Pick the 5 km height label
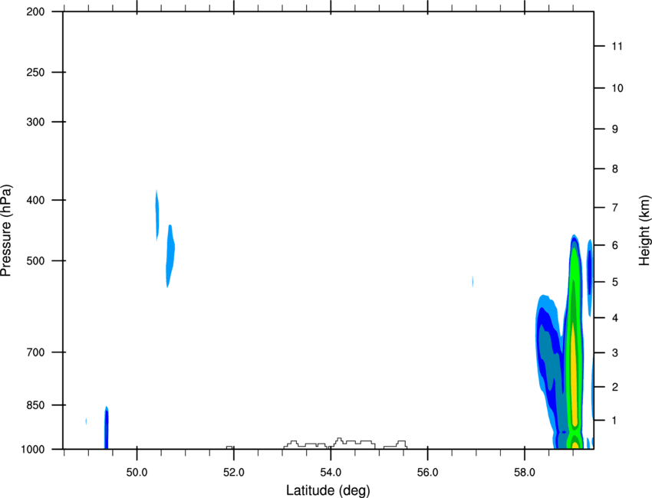 [x=614, y=283]
